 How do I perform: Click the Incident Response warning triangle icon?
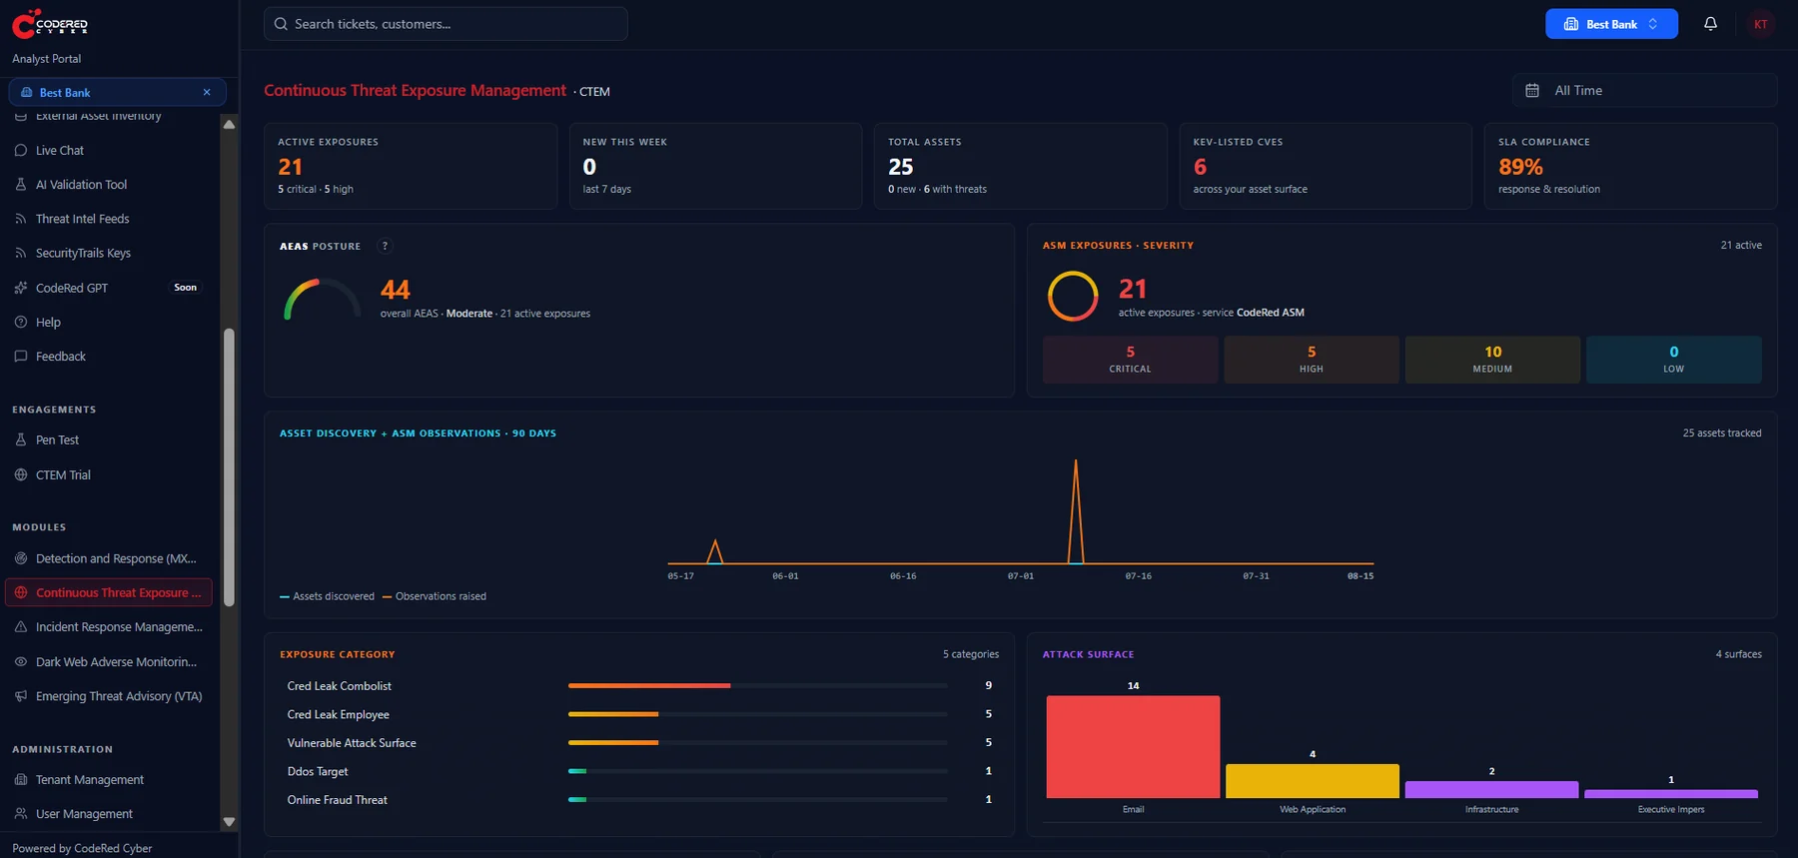(x=21, y=626)
